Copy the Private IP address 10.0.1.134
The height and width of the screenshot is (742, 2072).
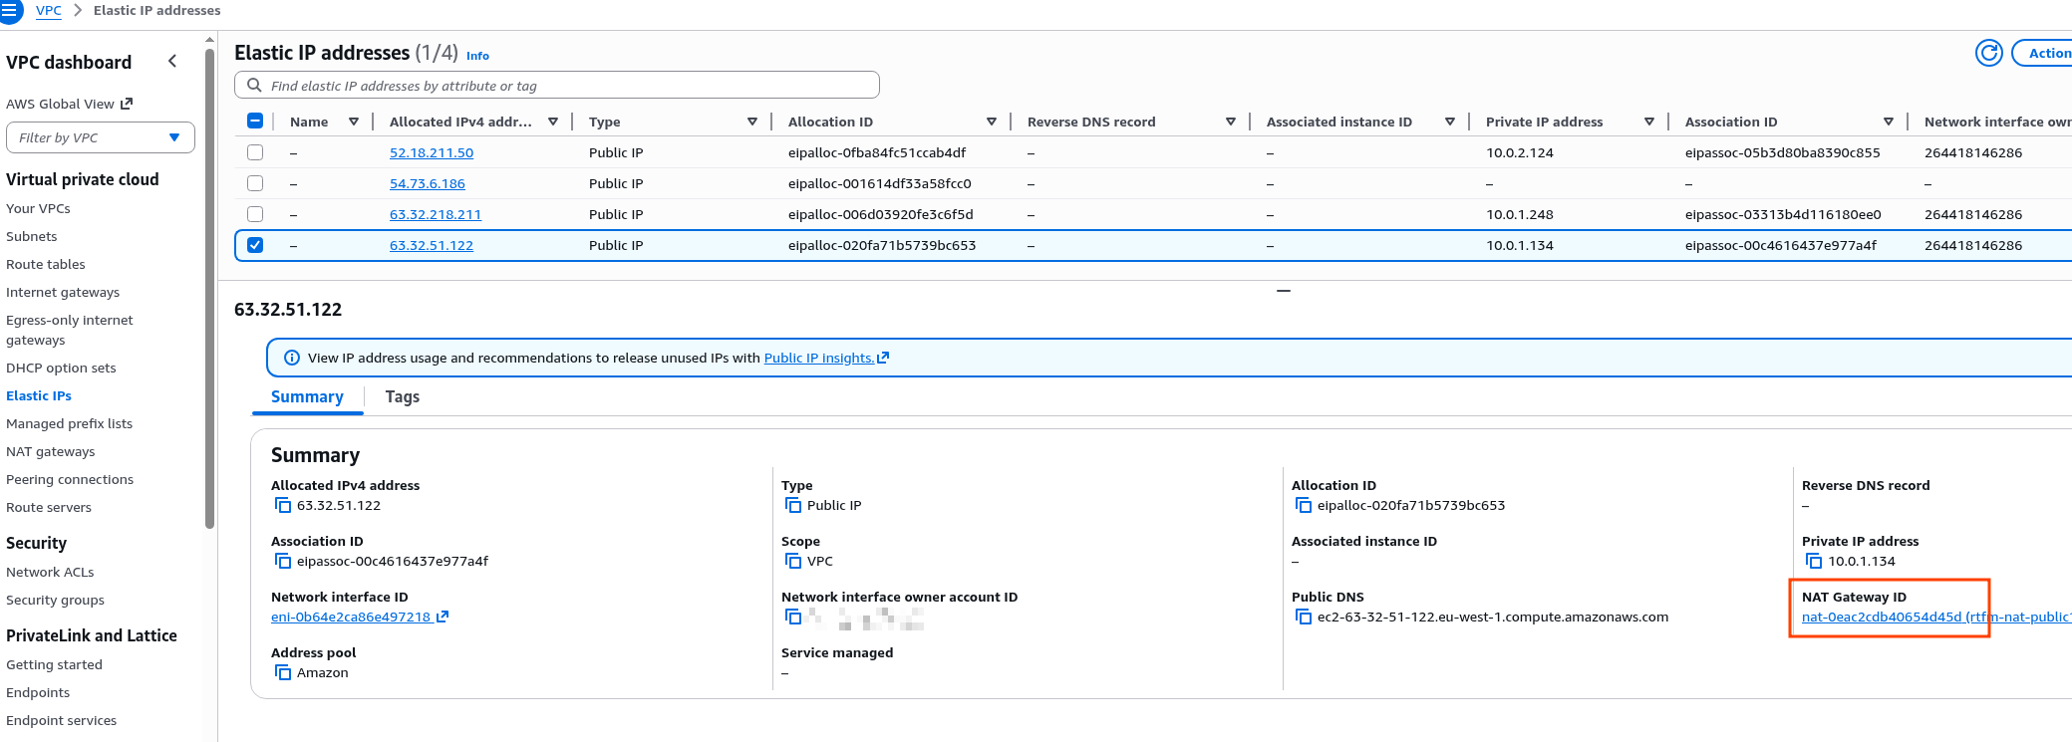(1814, 562)
